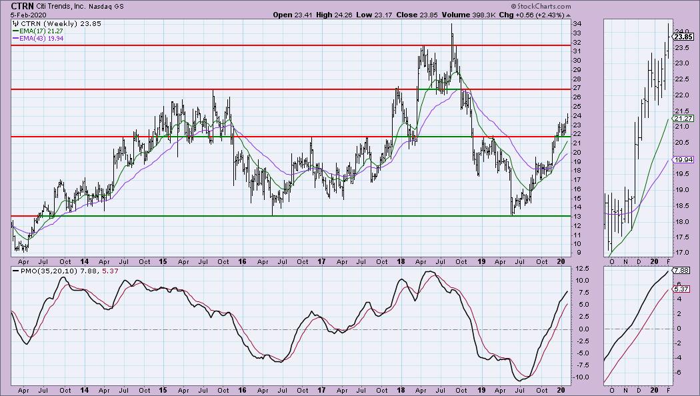Screen dimensions: 700x396
Task: Click the 'EMA(43) 19.94' legend entry
Action: point(38,39)
